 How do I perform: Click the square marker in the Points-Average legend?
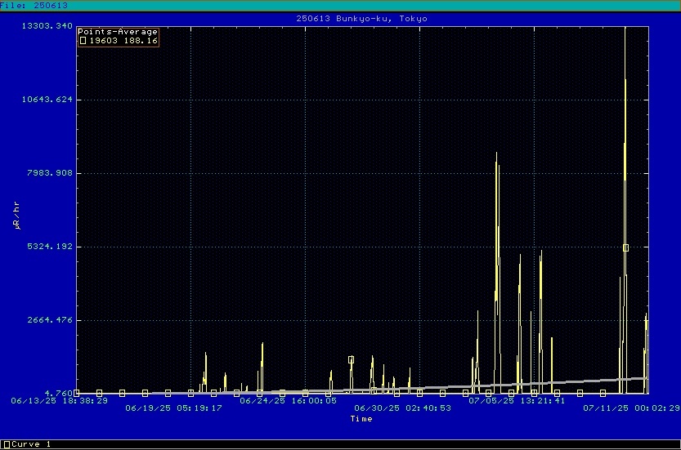point(83,40)
